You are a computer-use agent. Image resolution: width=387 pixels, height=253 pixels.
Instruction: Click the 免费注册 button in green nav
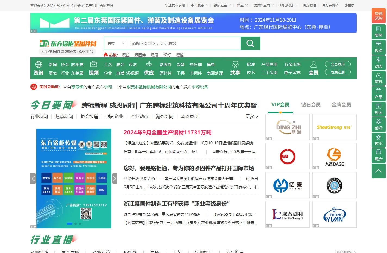[x=338, y=72]
